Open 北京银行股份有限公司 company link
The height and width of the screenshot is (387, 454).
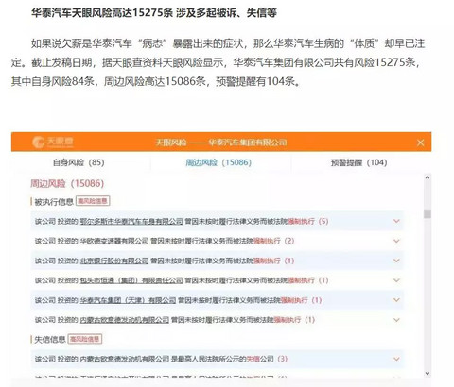(114, 261)
